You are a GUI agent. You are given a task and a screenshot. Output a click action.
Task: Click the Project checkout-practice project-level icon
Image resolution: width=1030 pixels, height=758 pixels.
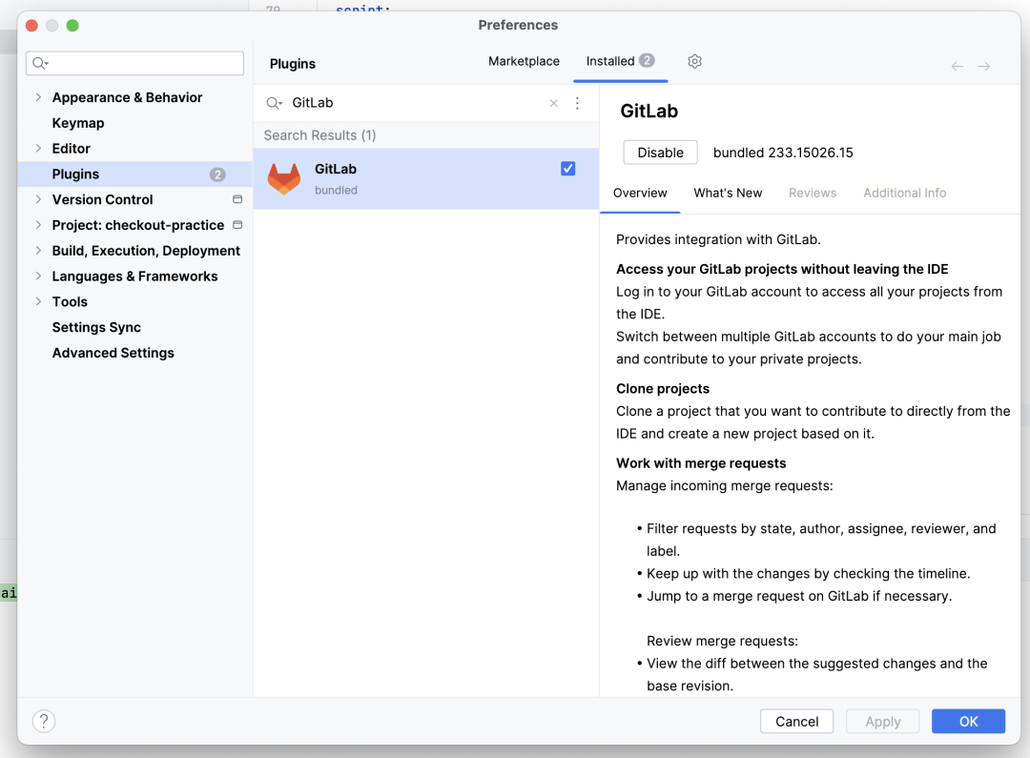[x=237, y=225]
